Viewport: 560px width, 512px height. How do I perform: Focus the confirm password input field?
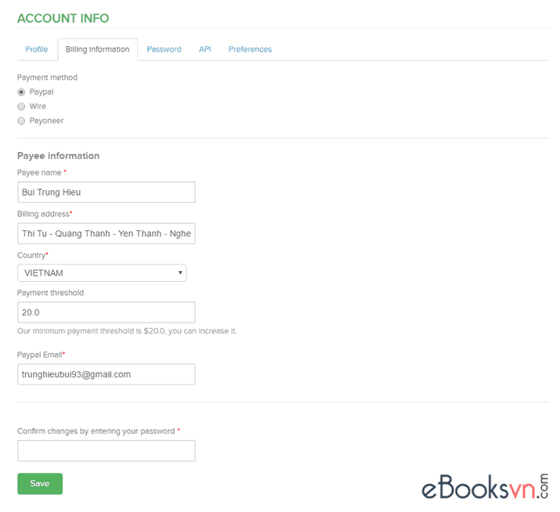click(x=106, y=450)
